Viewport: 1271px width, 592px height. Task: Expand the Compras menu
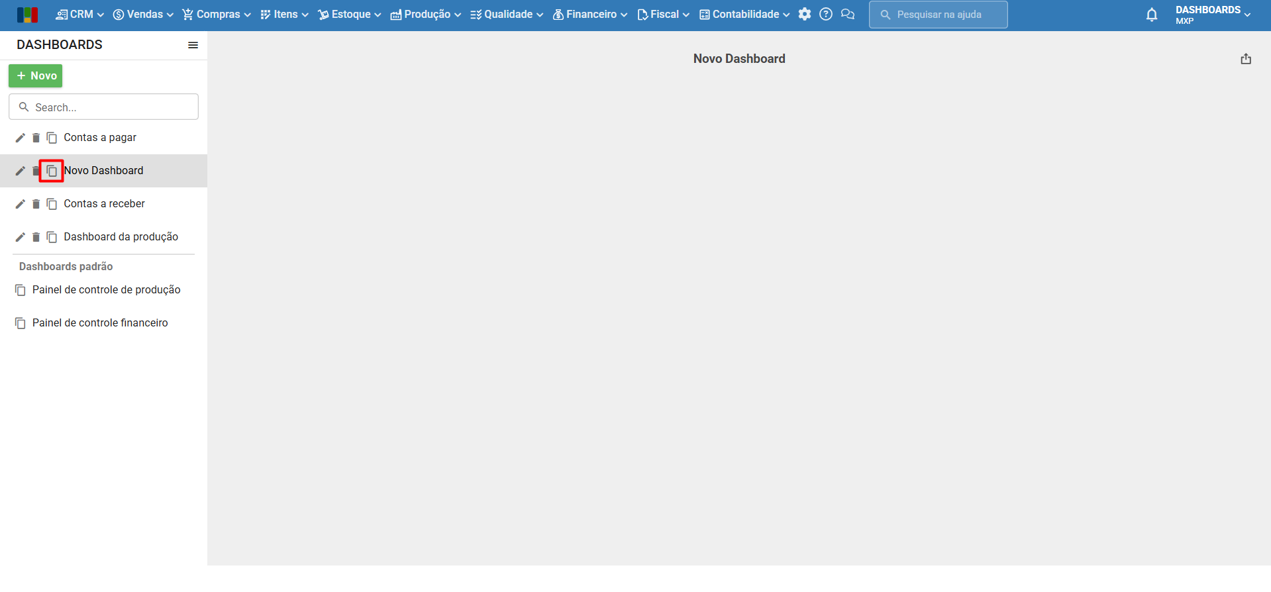point(217,15)
